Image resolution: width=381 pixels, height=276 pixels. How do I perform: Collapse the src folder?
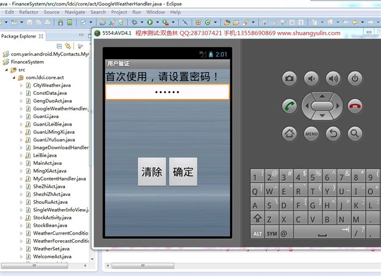coord(7,70)
